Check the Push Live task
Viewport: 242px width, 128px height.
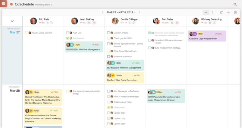coord(67,33)
